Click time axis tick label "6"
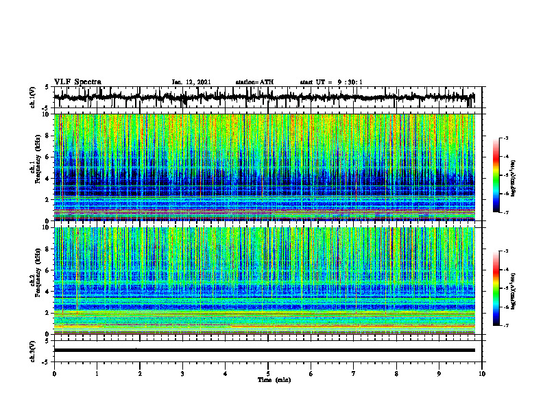Screen dimensions: 543x419 point(311,374)
